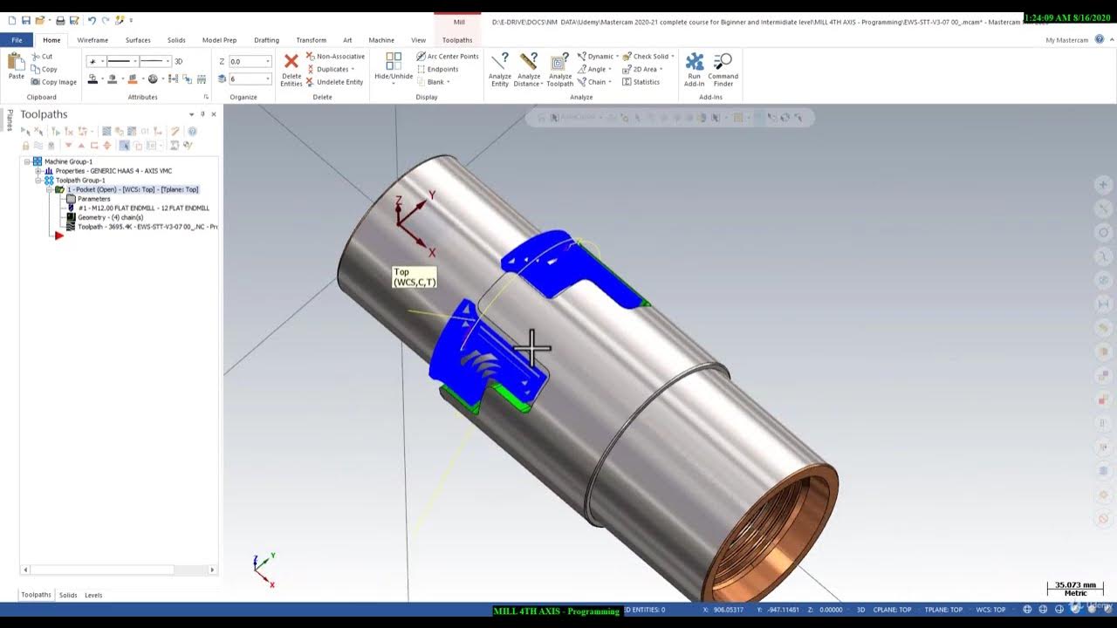Click the 2D Area button
Screen dimensions: 1117x628
[x=641, y=69]
